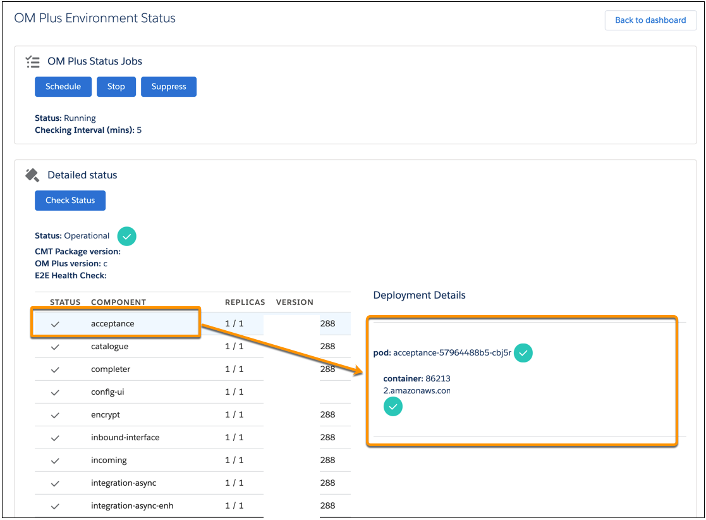Click the 1 / 1 replicas for acceptance
Image resolution: width=706 pixels, height=520 pixels.
coord(234,323)
